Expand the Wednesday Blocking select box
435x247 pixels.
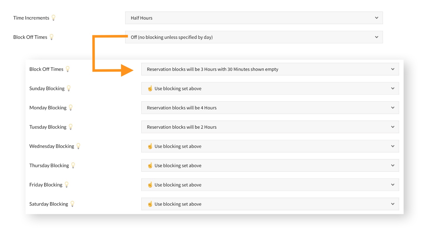click(x=270, y=146)
